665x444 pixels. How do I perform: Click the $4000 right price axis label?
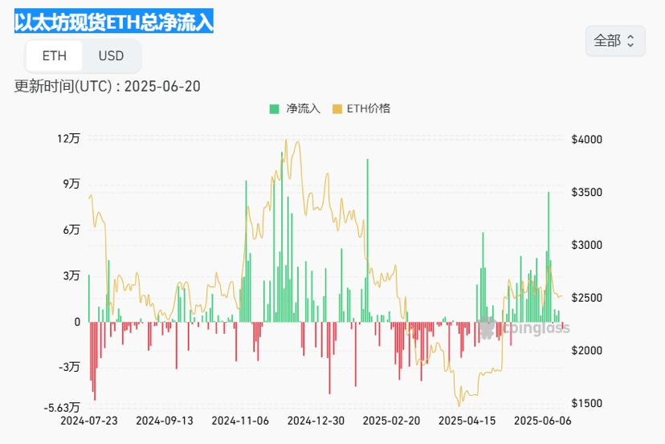pos(586,140)
